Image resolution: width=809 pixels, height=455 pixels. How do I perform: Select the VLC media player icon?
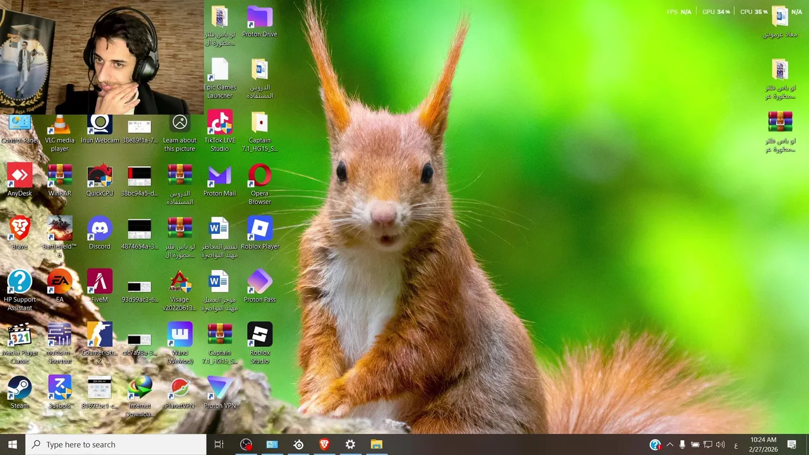tap(59, 133)
